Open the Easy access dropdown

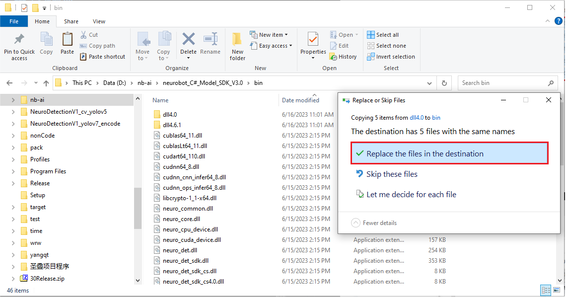(271, 46)
